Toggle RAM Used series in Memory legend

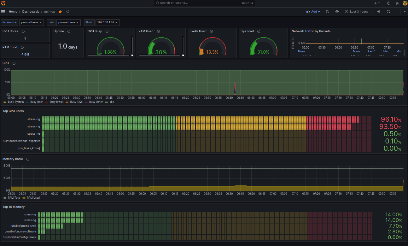coord(33,198)
